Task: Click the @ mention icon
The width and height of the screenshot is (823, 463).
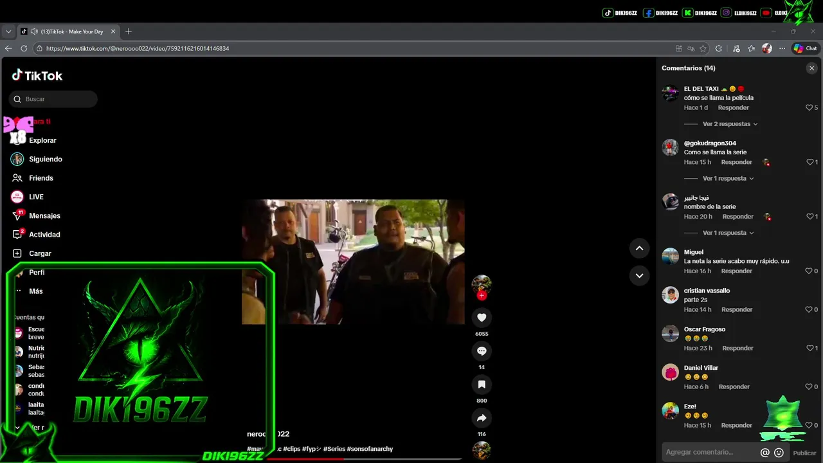Action: [765, 453]
